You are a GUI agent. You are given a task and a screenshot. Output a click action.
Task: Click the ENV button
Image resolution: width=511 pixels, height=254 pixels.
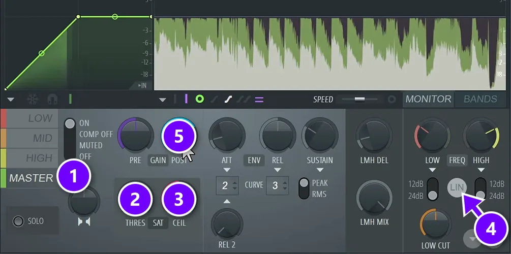coord(254,160)
